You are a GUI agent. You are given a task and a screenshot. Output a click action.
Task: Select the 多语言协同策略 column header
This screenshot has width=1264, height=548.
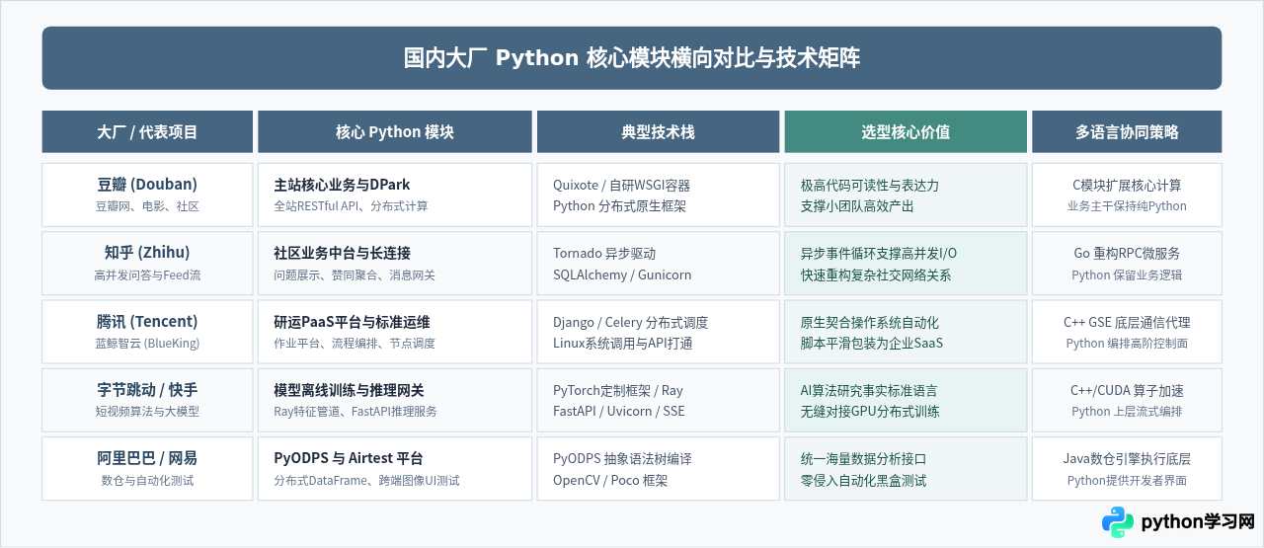pyautogui.click(x=1127, y=131)
